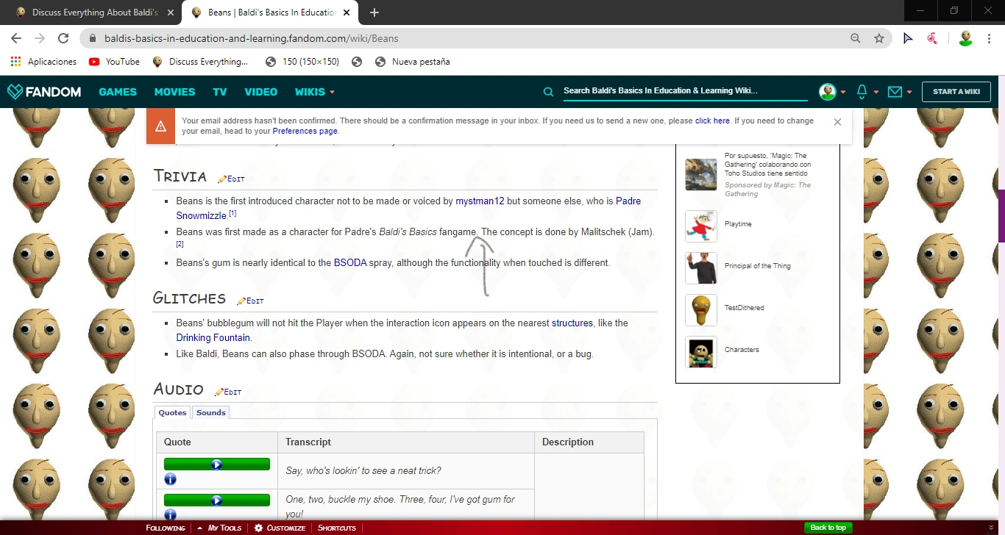Open a new browser tab with the plus button
The width and height of the screenshot is (1005, 535).
pyautogui.click(x=374, y=12)
